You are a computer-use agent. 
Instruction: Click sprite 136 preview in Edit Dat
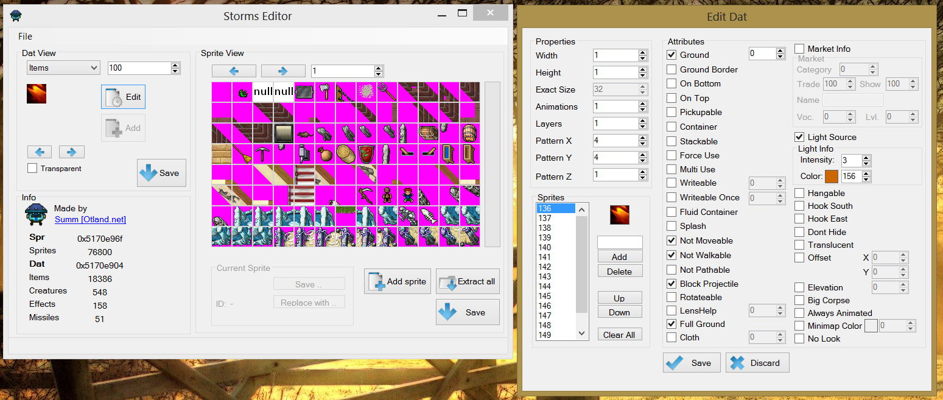620,215
